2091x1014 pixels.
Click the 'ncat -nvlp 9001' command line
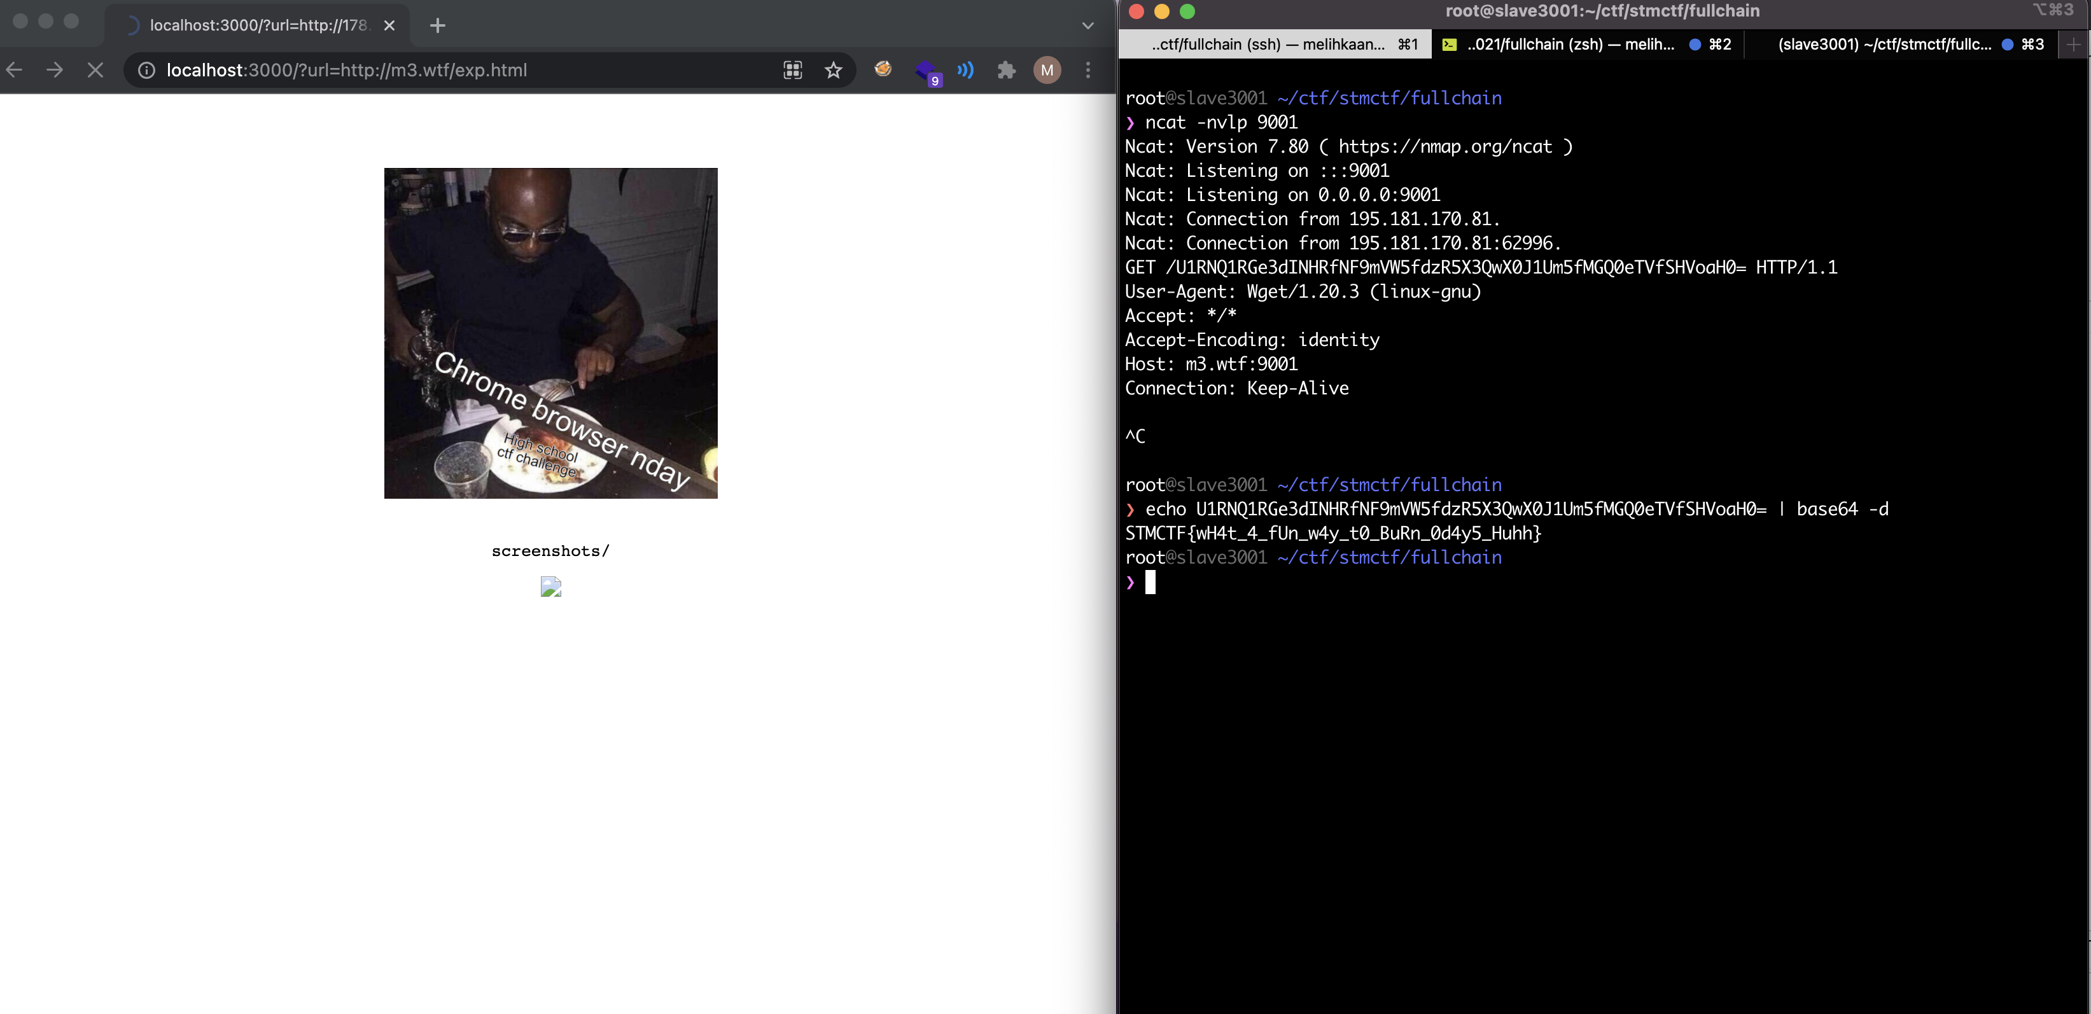(1221, 123)
